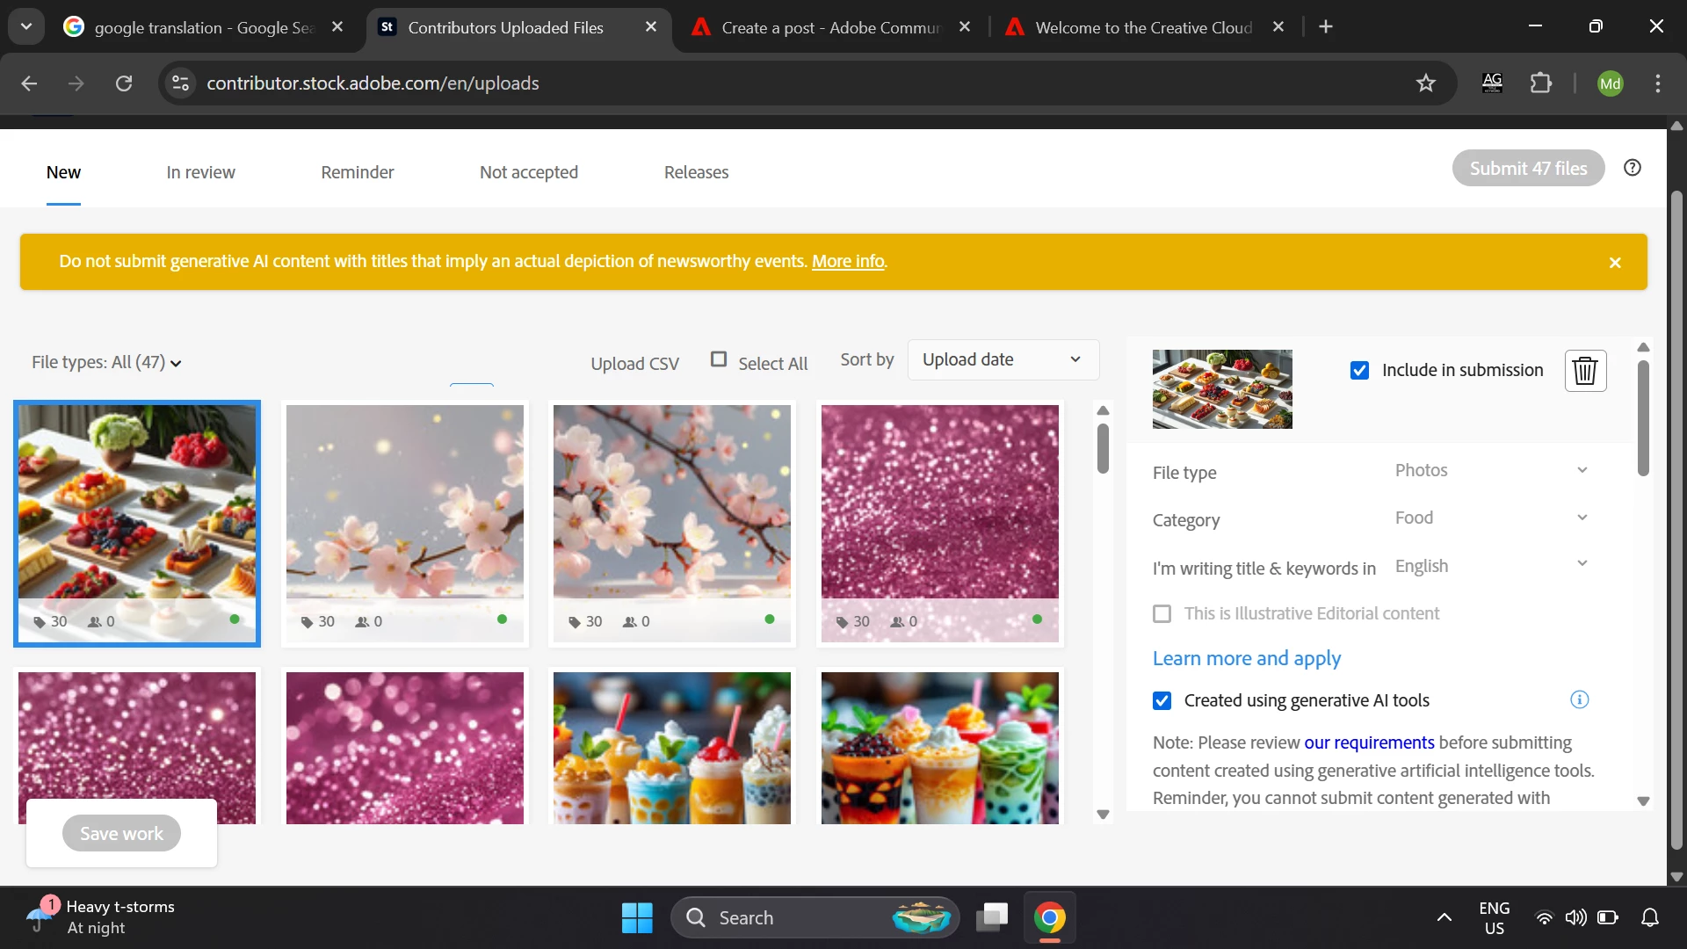Uncheck Created using generative AI tools

pos(1162,700)
